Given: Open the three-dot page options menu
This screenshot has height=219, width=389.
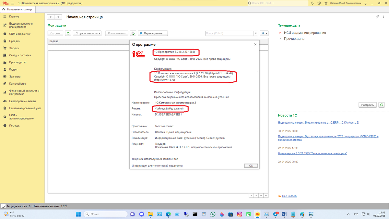Looking at the screenshot, I should [383, 17].
